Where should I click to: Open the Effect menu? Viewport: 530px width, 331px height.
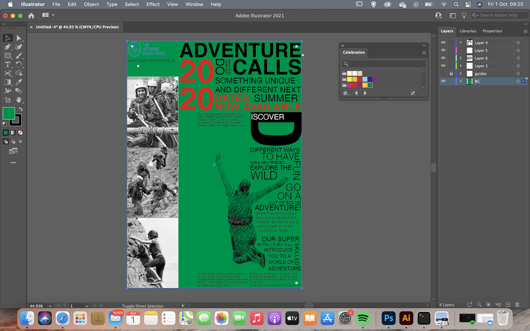tap(153, 5)
